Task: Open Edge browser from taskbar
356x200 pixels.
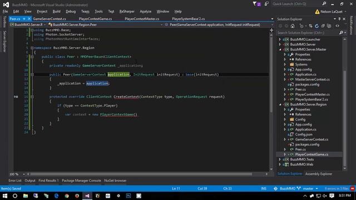Action: click(56, 196)
